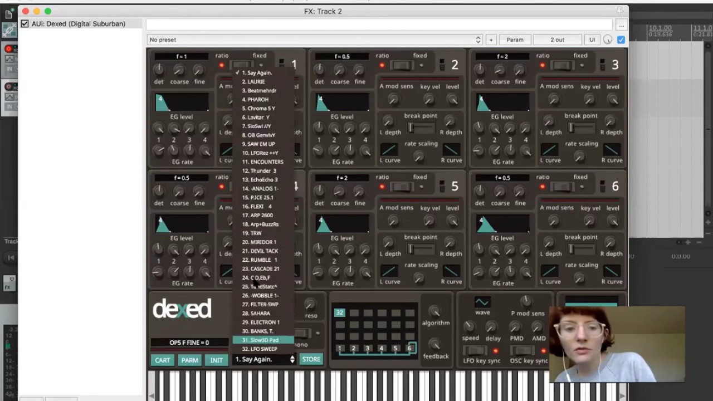713x401 pixels.
Task: Click operator 2 level knob
Action: [x=452, y=100]
